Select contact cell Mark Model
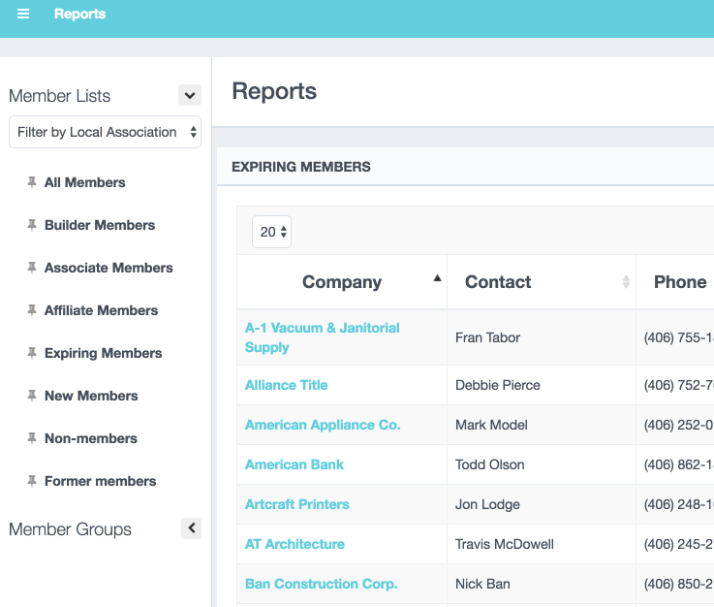Screen dimensions: 714x607 (491, 425)
